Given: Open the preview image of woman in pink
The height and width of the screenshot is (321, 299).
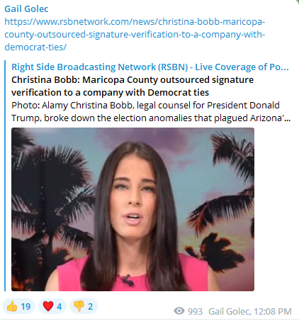Looking at the screenshot, I should point(132,209).
